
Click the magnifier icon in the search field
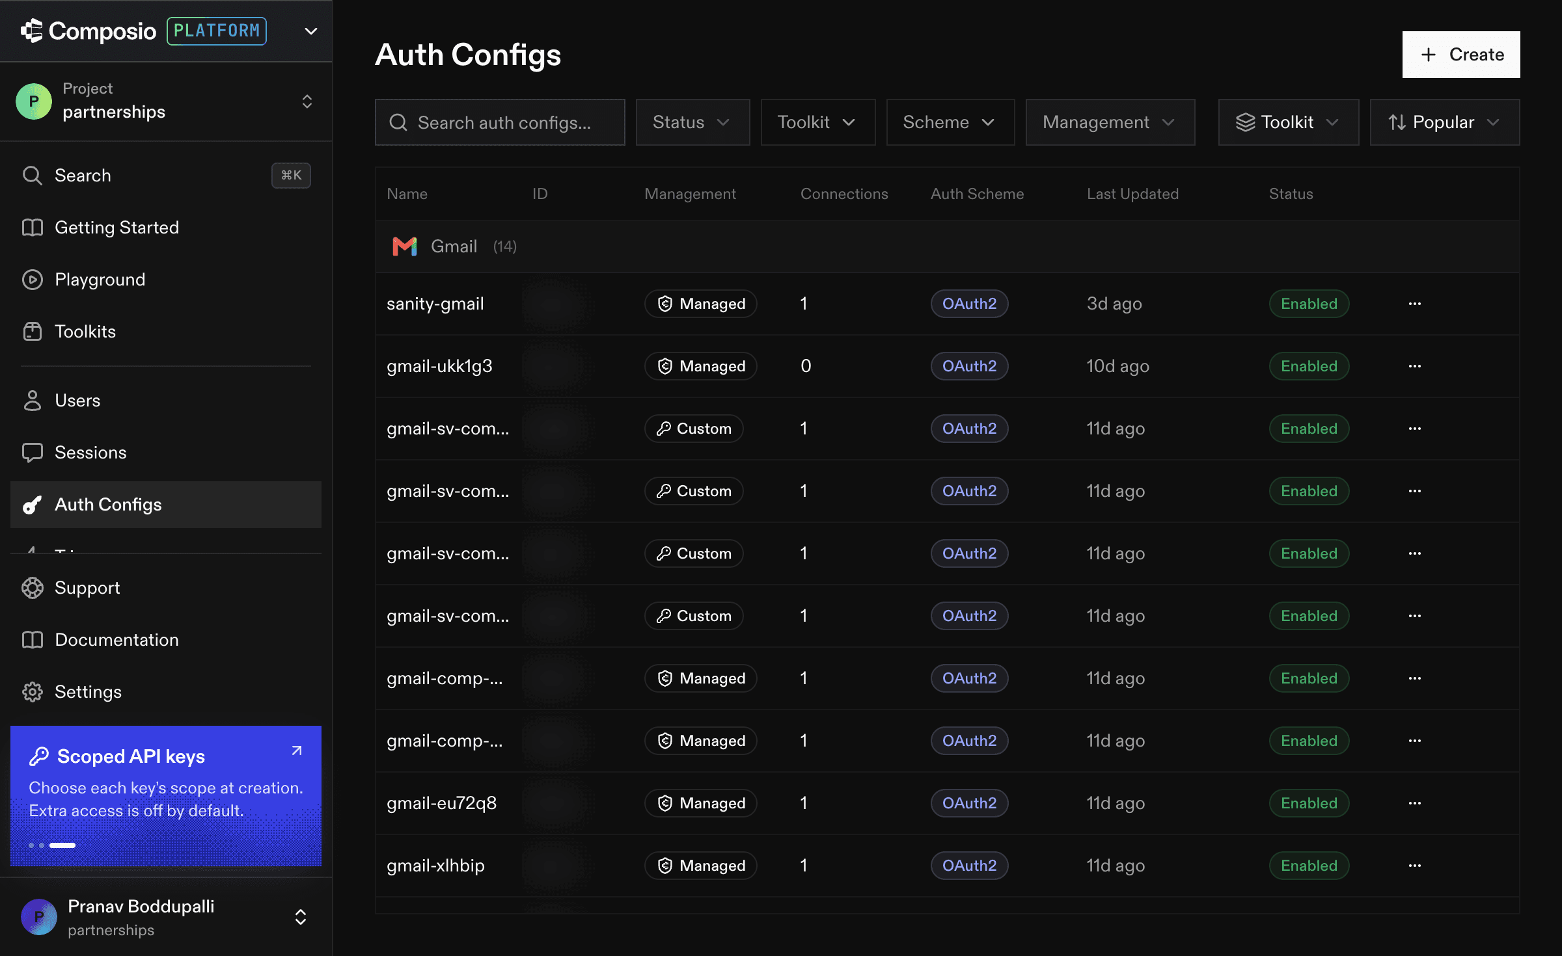pos(398,122)
